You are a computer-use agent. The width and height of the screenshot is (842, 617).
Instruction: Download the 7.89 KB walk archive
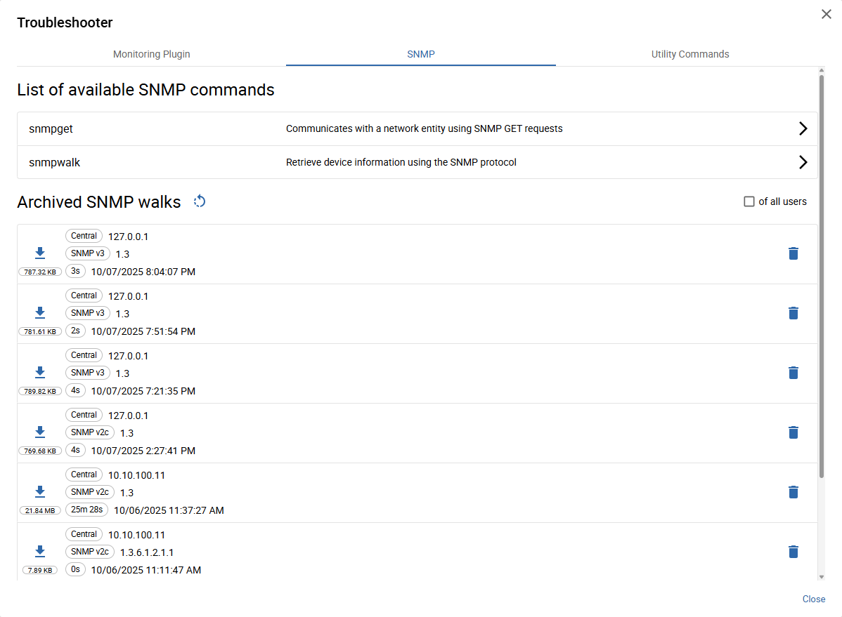pyautogui.click(x=40, y=552)
